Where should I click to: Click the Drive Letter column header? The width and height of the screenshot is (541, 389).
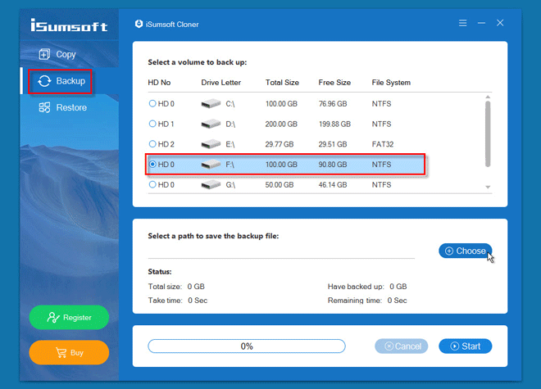coord(220,83)
